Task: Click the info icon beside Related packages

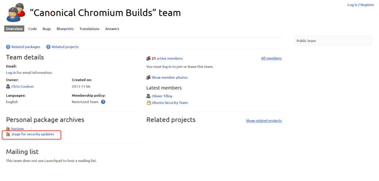Action: pyautogui.click(x=8, y=47)
